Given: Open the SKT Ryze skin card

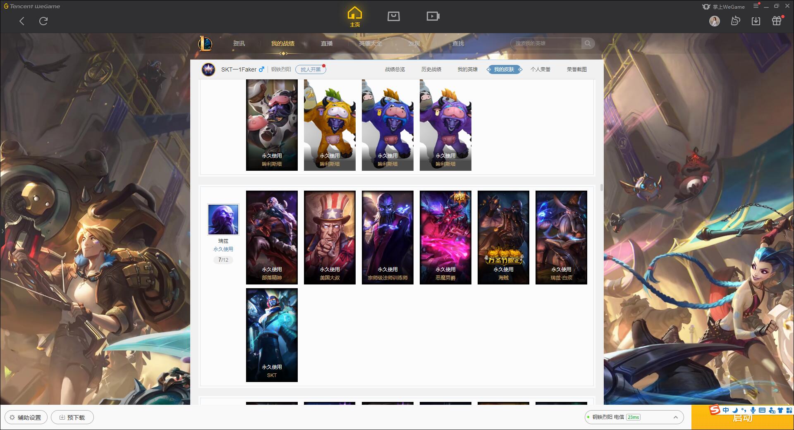Looking at the screenshot, I should click(272, 335).
